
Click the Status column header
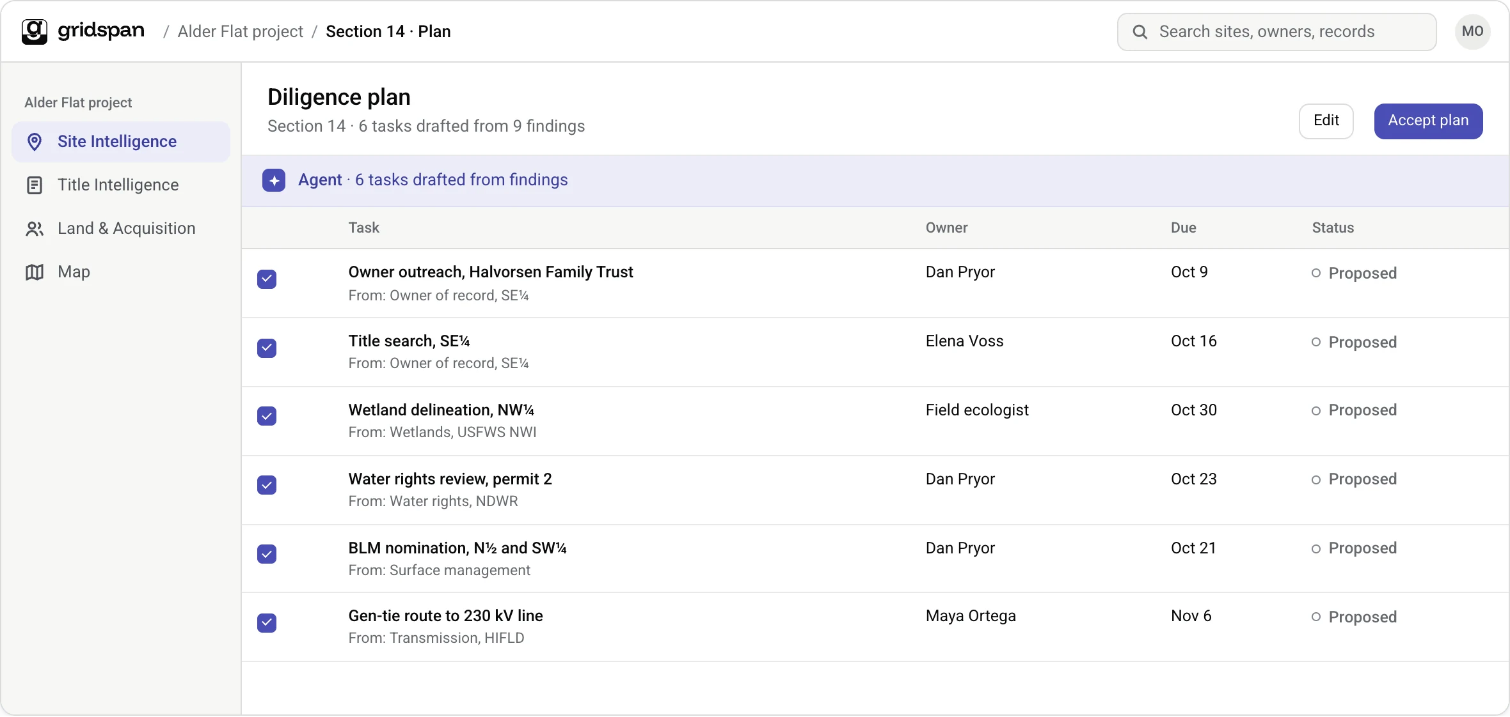point(1333,227)
